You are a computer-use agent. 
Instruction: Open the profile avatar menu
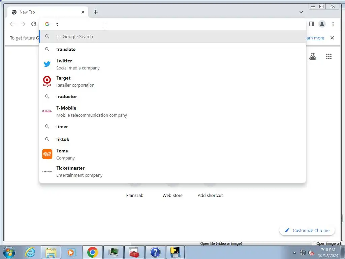click(x=322, y=24)
